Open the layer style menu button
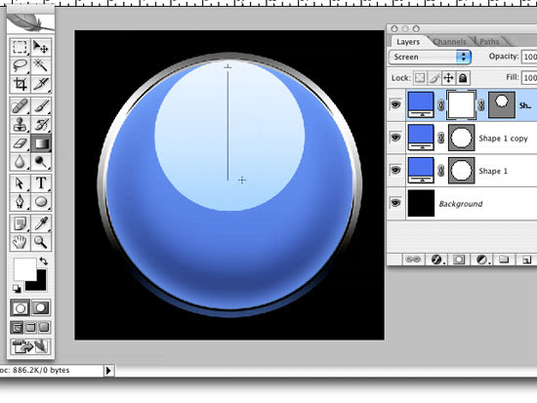The image size is (537, 403). pyautogui.click(x=436, y=260)
